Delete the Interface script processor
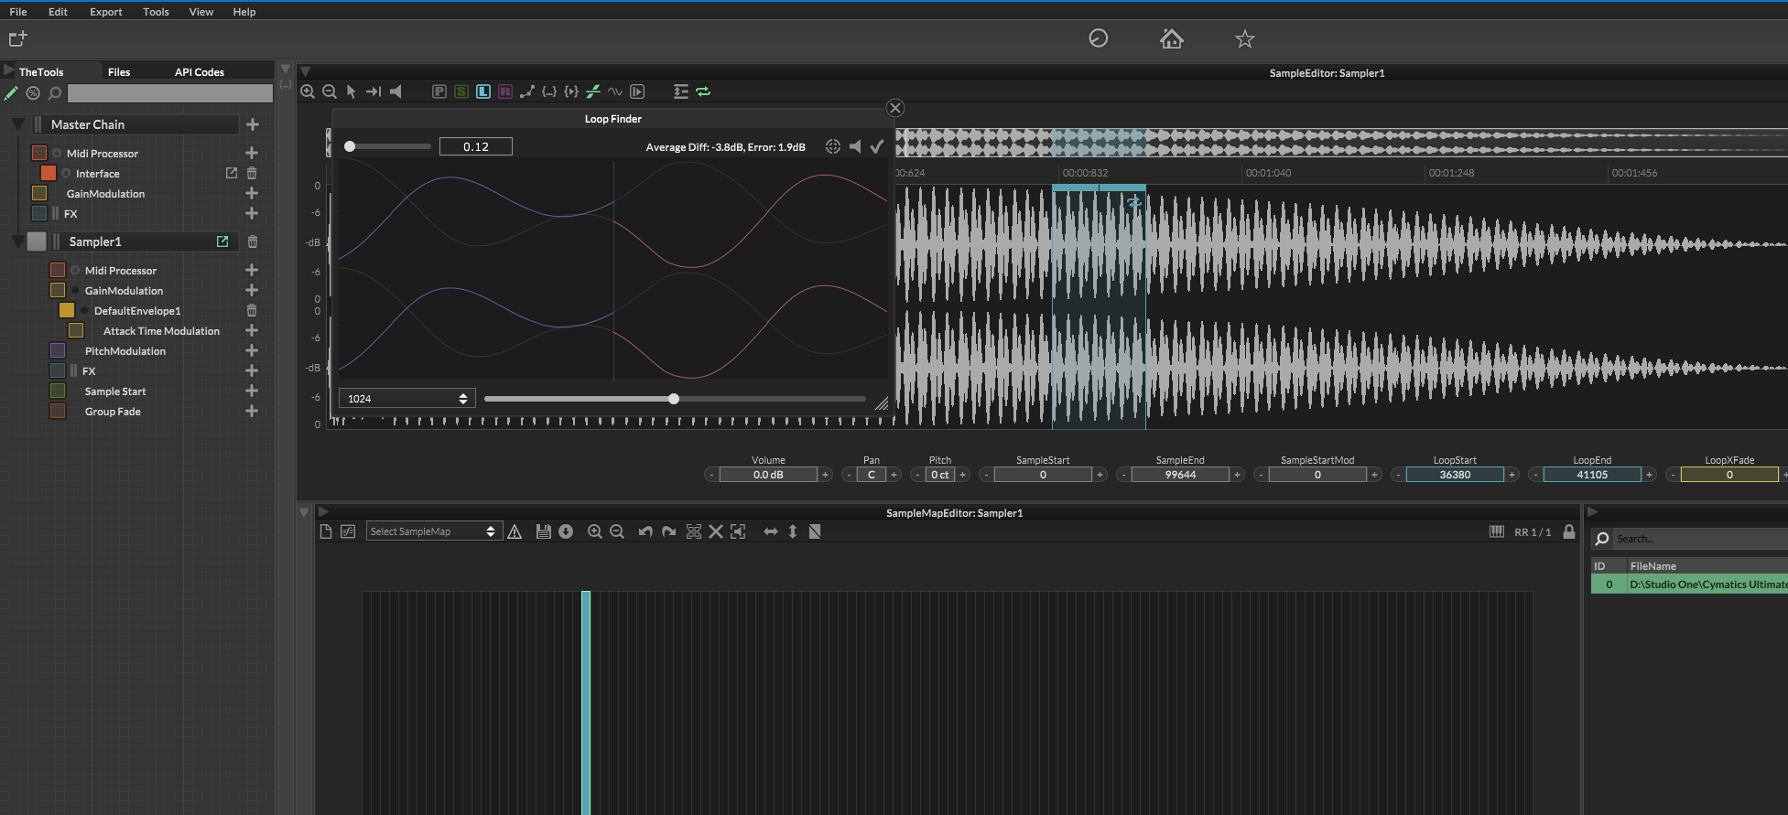This screenshot has width=1788, height=815. tap(252, 173)
